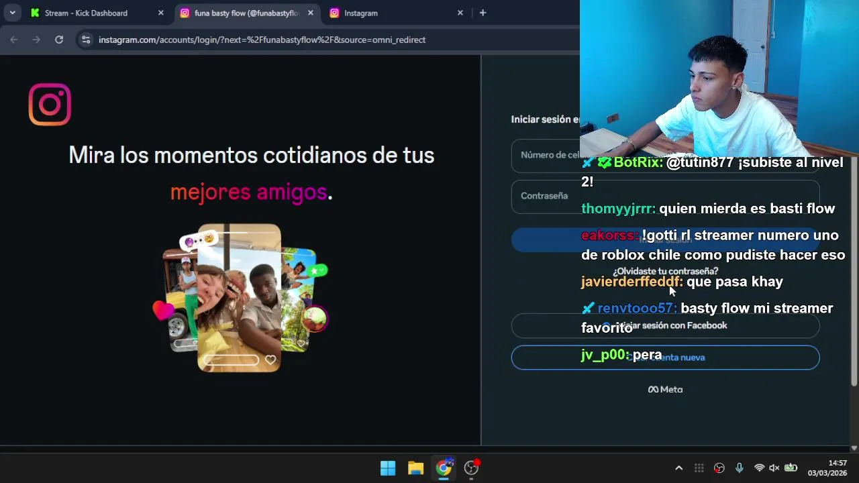Open the clock showing 14:57 03/03/2026

(827, 468)
